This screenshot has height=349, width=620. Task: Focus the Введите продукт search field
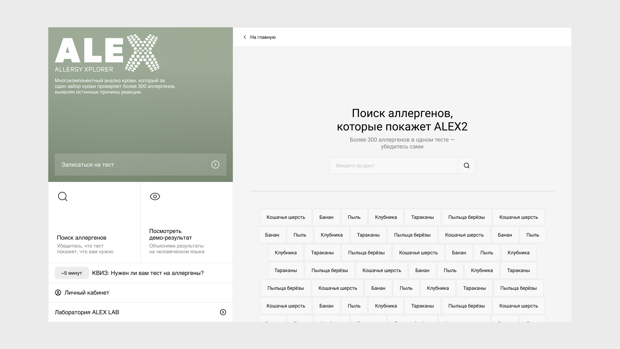(394, 166)
